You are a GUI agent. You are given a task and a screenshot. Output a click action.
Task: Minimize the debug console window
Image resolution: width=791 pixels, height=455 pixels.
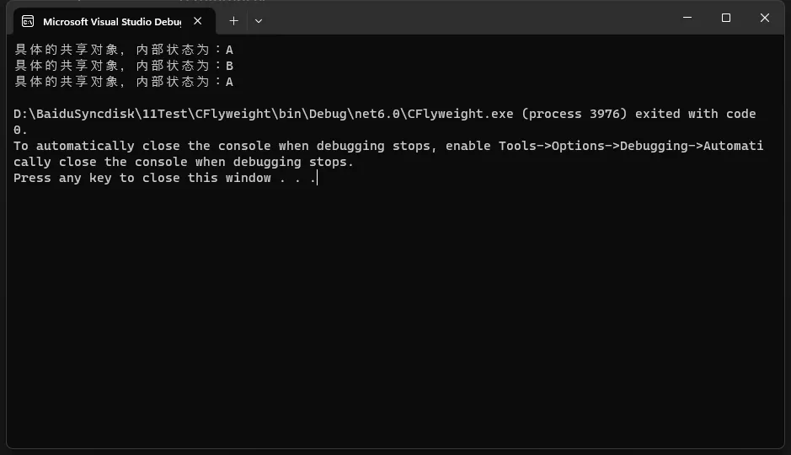coord(687,18)
